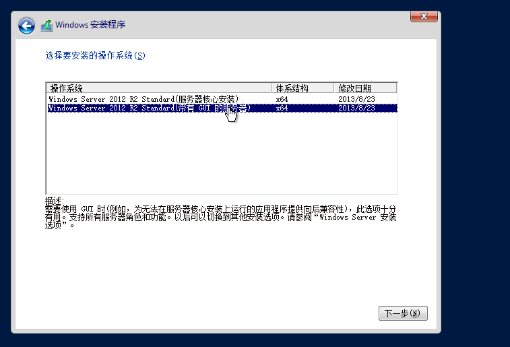
Task: Click the 描述 label below the list
Action: (x=53, y=201)
